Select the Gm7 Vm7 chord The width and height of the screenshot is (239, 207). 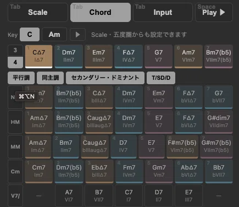(x=159, y=171)
